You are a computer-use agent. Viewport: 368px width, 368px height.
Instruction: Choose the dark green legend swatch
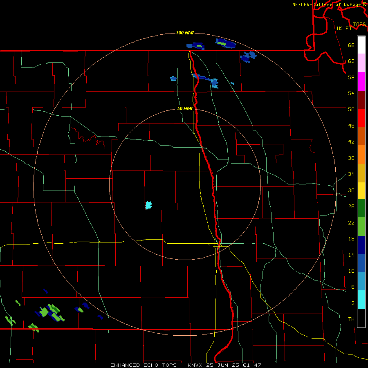[361, 208]
